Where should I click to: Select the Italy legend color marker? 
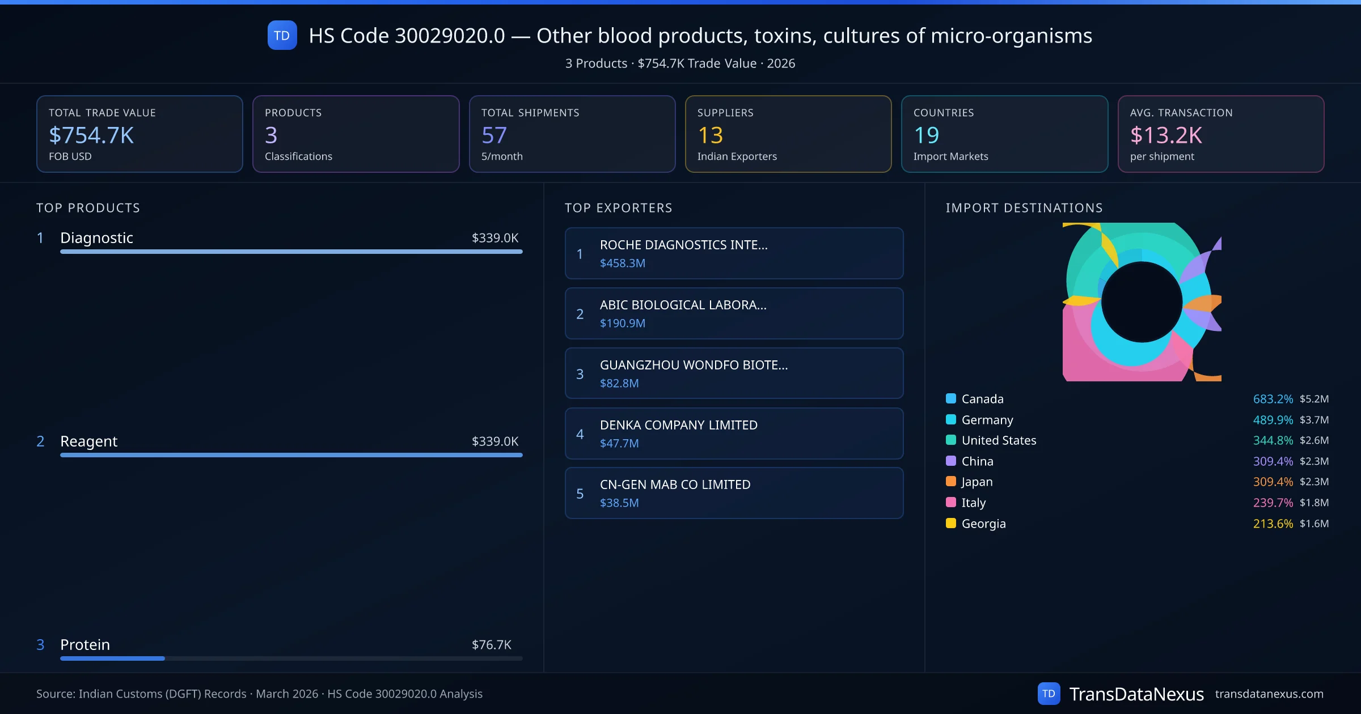click(950, 503)
